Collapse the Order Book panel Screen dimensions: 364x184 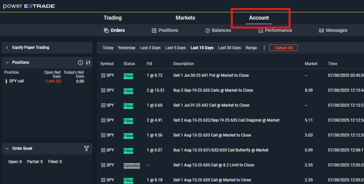pos(7,148)
